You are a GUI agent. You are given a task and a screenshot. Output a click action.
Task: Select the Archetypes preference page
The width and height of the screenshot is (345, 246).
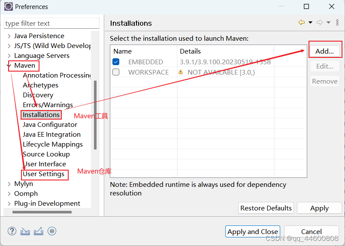pos(40,85)
